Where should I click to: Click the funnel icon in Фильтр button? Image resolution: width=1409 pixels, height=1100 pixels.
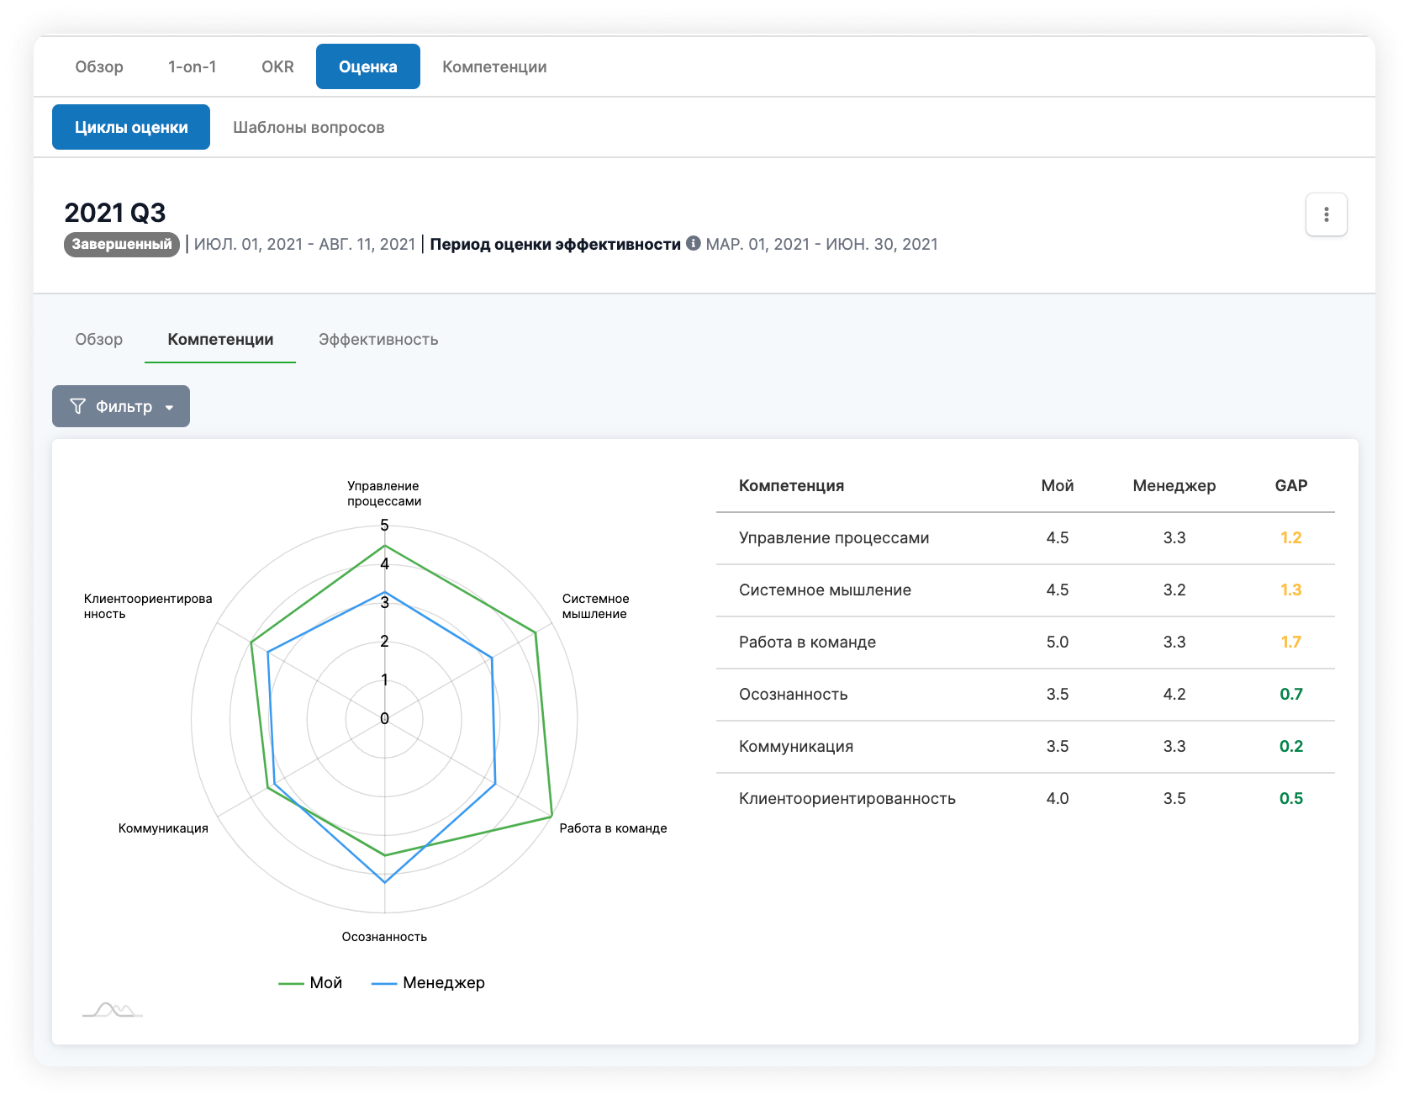77,406
